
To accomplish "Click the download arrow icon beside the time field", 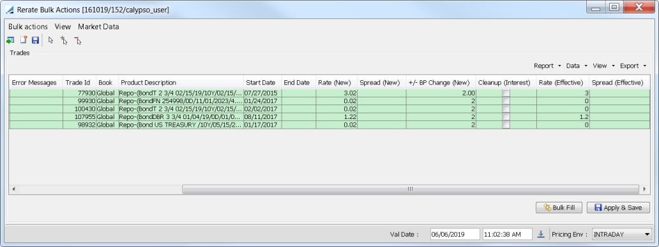I will 541,234.
